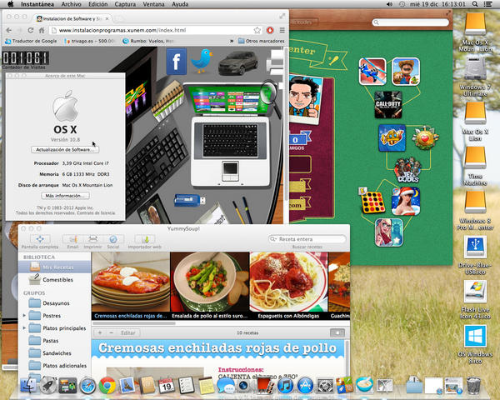This screenshot has height=400, width=500.
Task: Show hidden bookmarks with the » chevron
Action: [x=232, y=41]
